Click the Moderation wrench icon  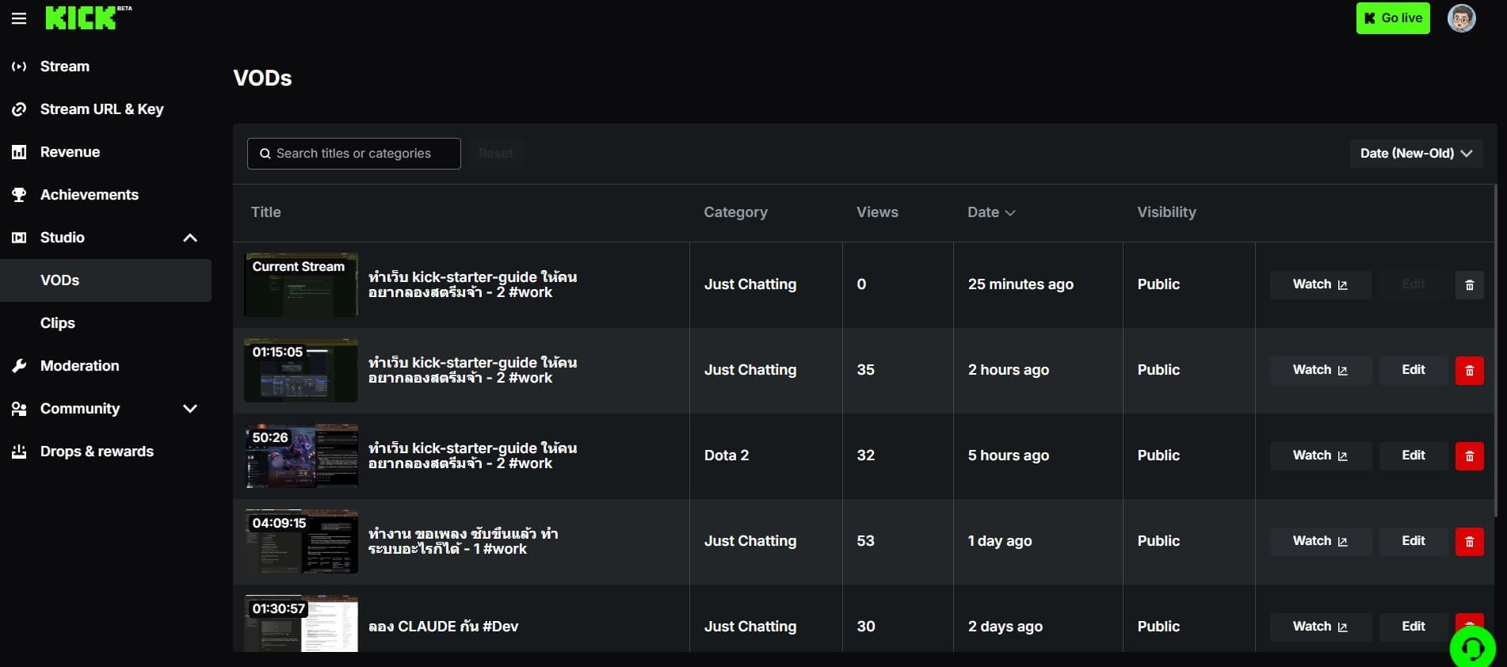19,366
